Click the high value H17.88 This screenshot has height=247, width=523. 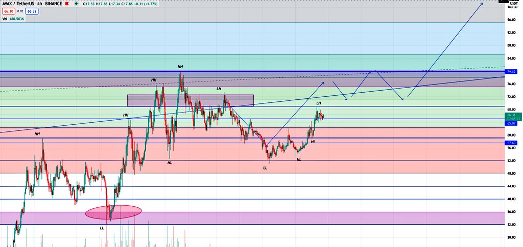(x=102, y=4)
